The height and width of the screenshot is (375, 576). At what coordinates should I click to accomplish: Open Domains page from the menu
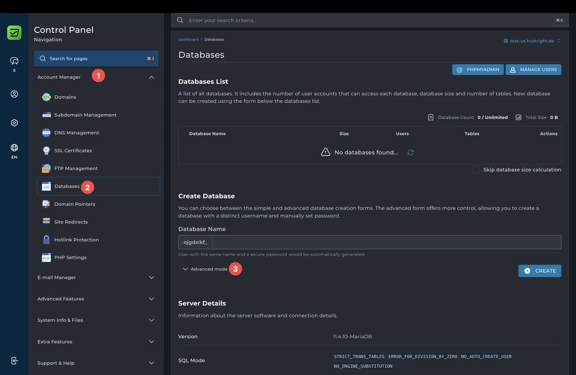coord(65,97)
